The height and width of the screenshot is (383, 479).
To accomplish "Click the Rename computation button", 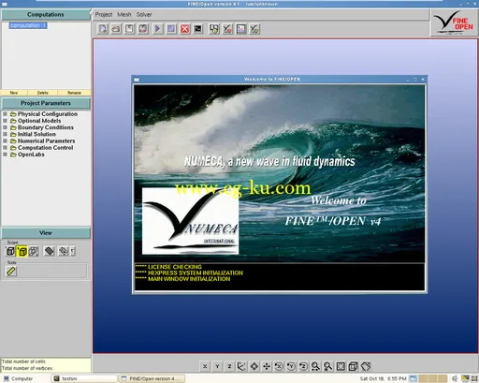I will [74, 93].
